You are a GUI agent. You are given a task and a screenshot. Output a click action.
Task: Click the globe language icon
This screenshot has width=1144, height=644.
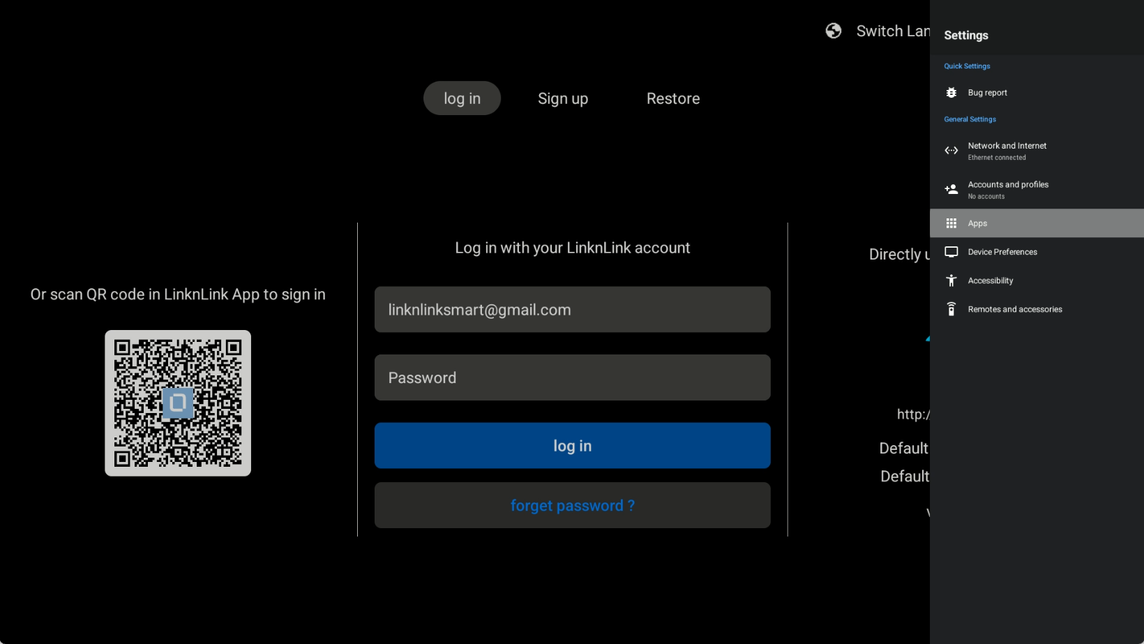click(833, 31)
